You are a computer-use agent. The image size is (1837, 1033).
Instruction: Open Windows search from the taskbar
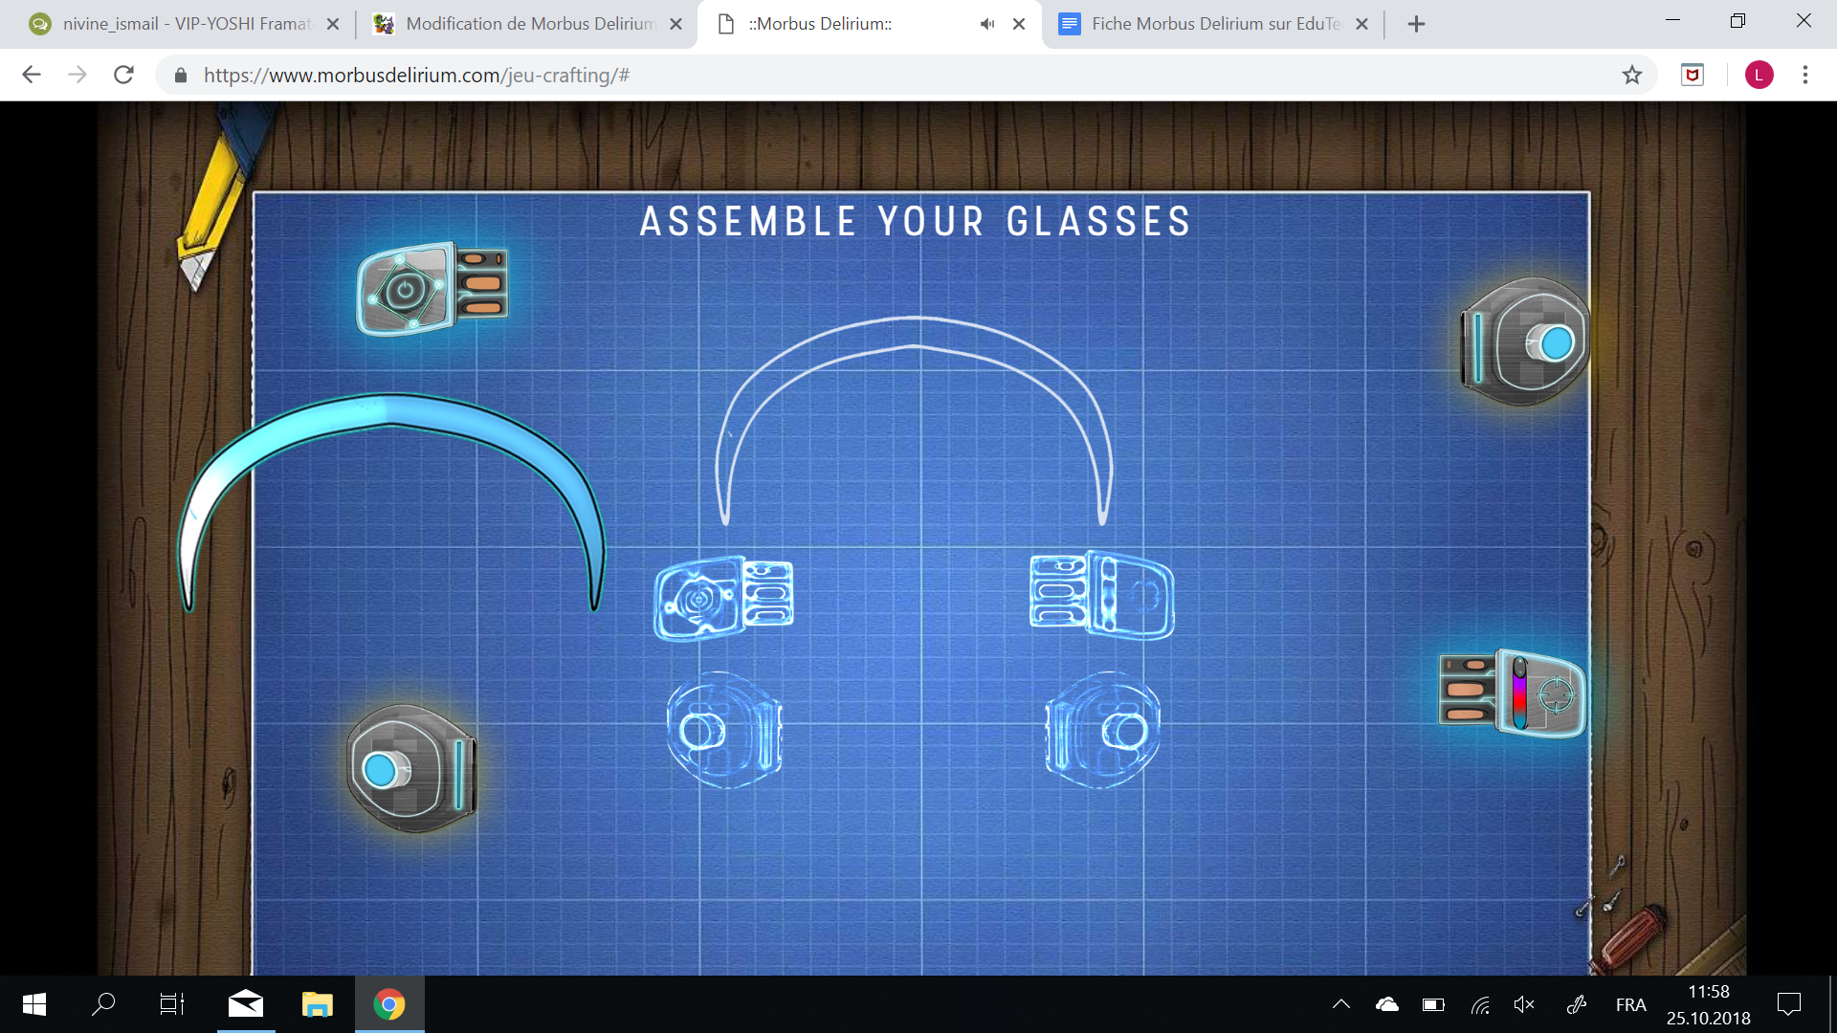click(103, 1004)
